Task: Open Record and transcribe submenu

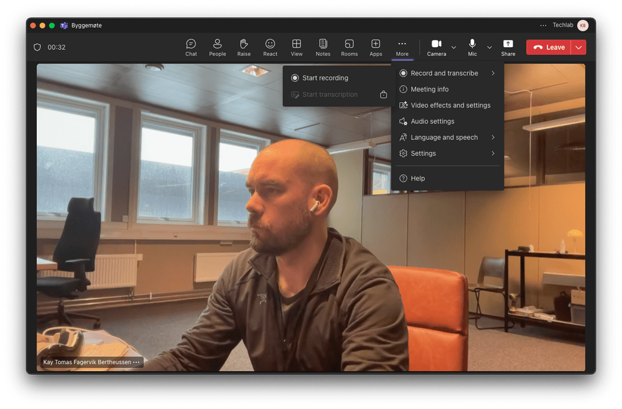Action: point(447,73)
